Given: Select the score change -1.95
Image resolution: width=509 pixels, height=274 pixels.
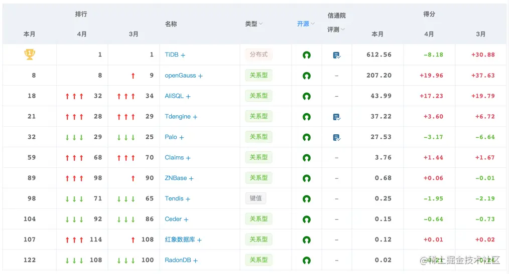Looking at the screenshot, I should (x=433, y=198).
